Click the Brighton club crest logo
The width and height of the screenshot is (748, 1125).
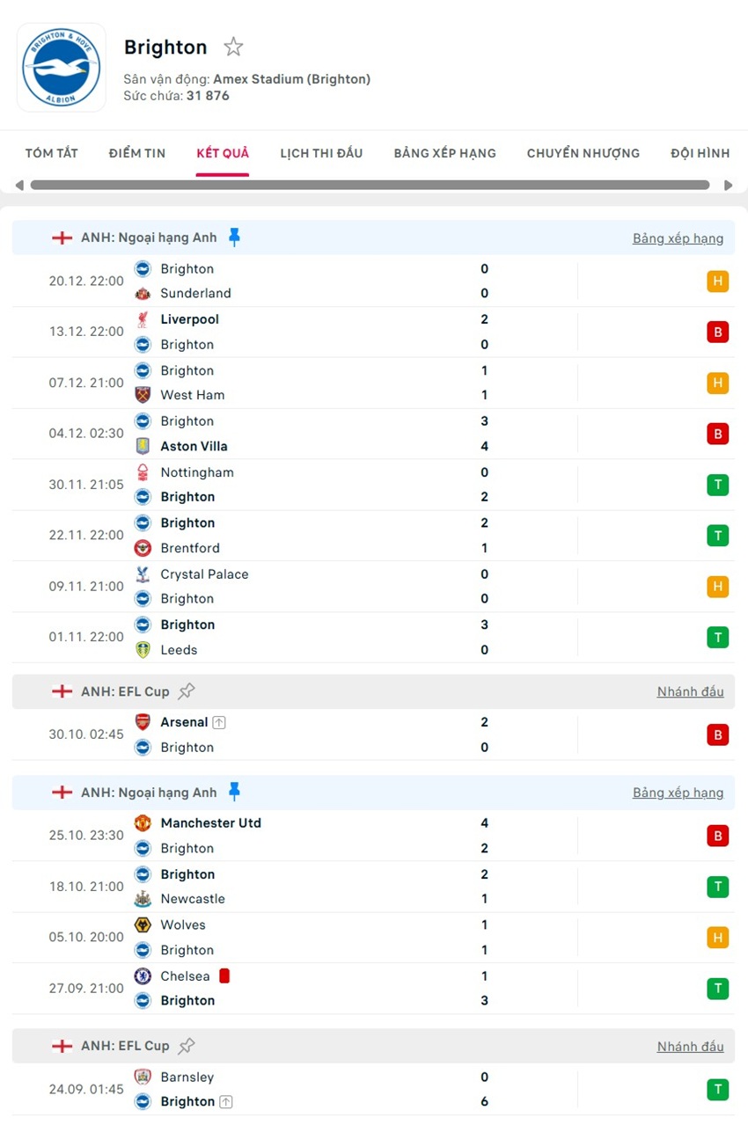[61, 67]
